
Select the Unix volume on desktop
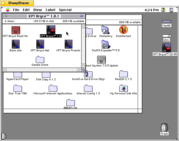tap(166, 36)
